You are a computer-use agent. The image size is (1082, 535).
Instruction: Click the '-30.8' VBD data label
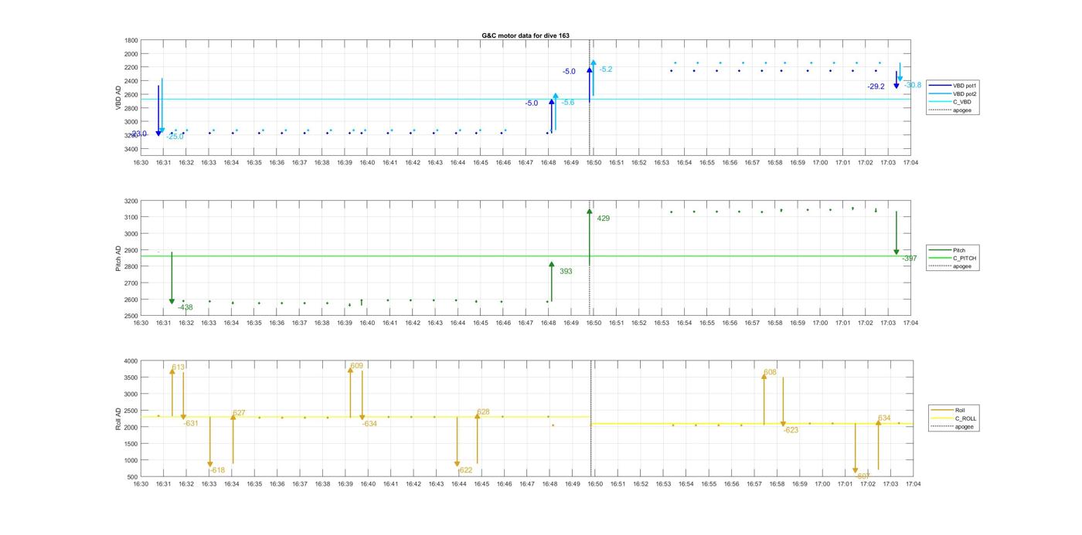(912, 85)
